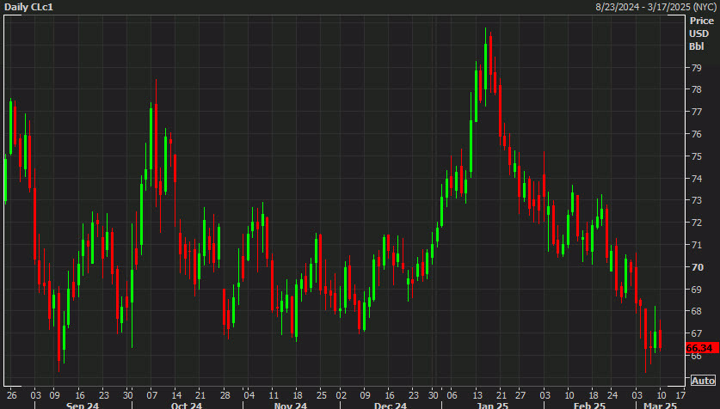This screenshot has height=409, width=720.
Task: Click the 04 date tick label
Action: coord(249,394)
